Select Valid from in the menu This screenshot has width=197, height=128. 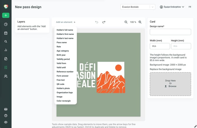[x=61, y=63]
